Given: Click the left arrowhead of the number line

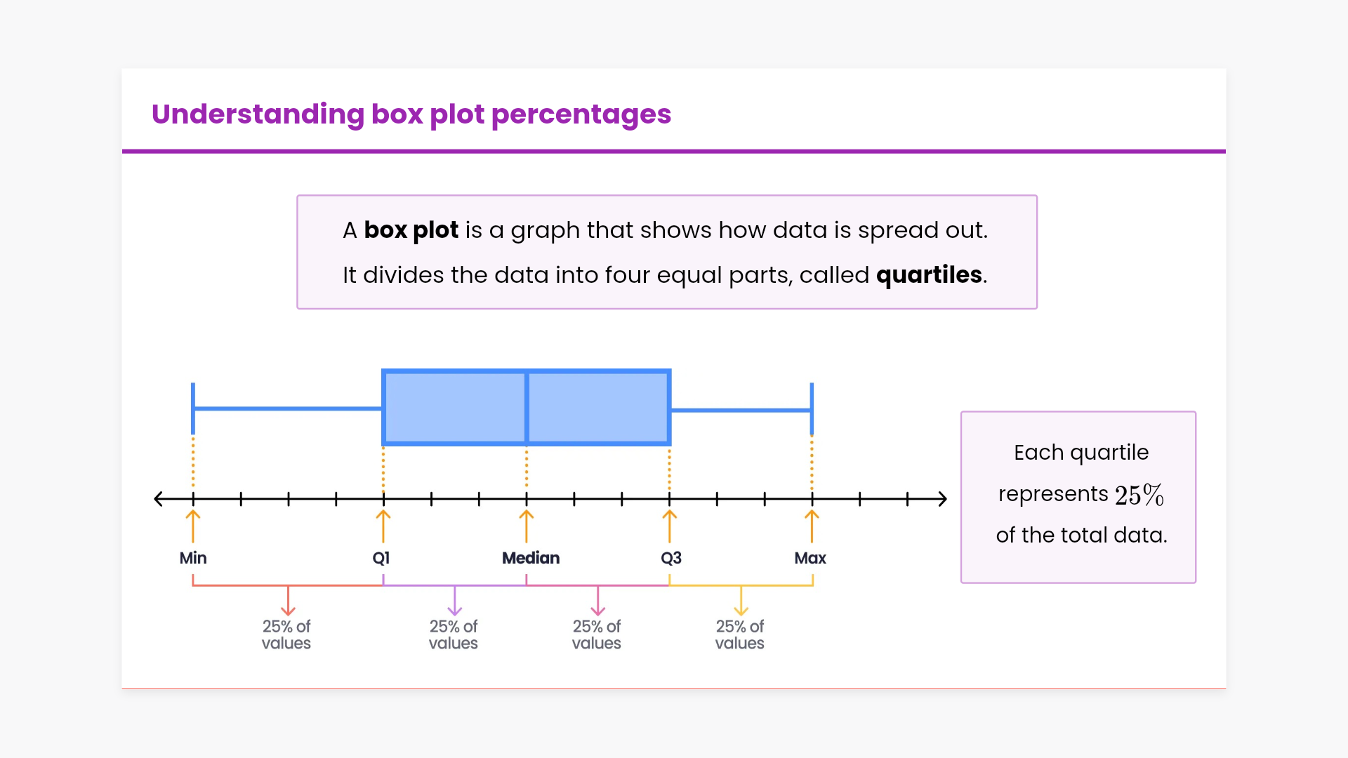Looking at the screenshot, I should [x=159, y=499].
